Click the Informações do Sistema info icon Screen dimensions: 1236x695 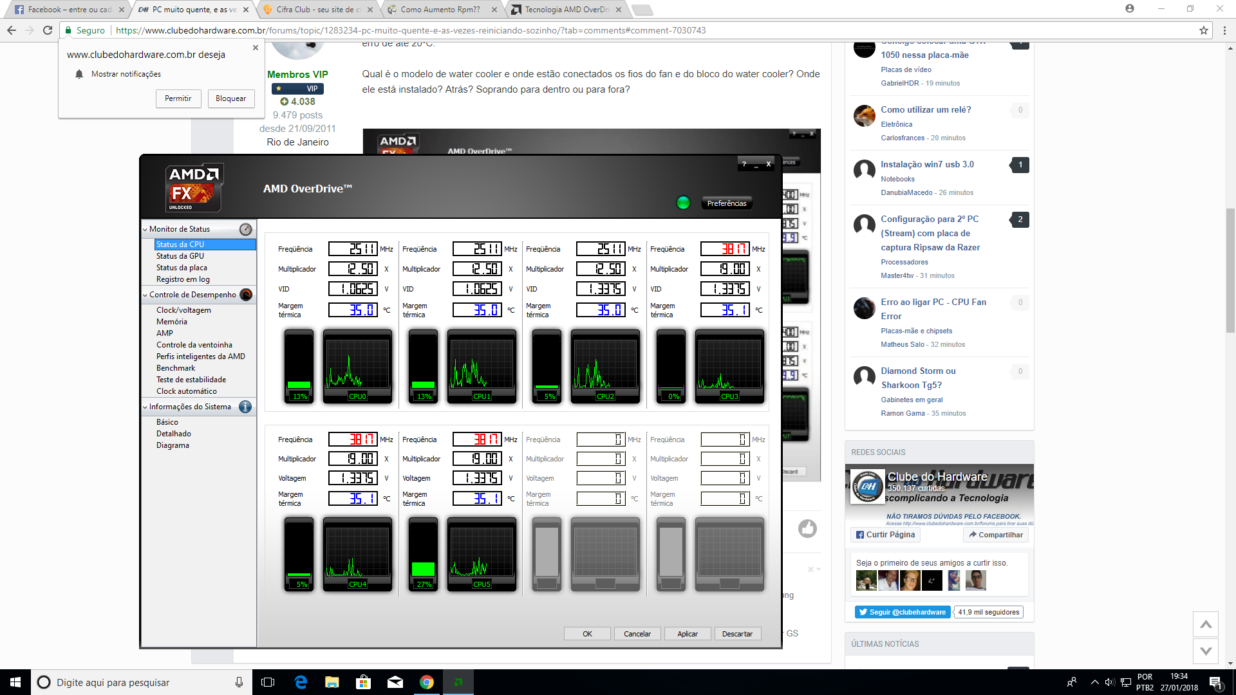pyautogui.click(x=245, y=407)
